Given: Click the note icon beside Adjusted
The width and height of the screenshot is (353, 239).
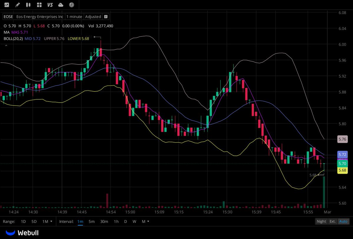Looking at the screenshot, I should 106,17.
